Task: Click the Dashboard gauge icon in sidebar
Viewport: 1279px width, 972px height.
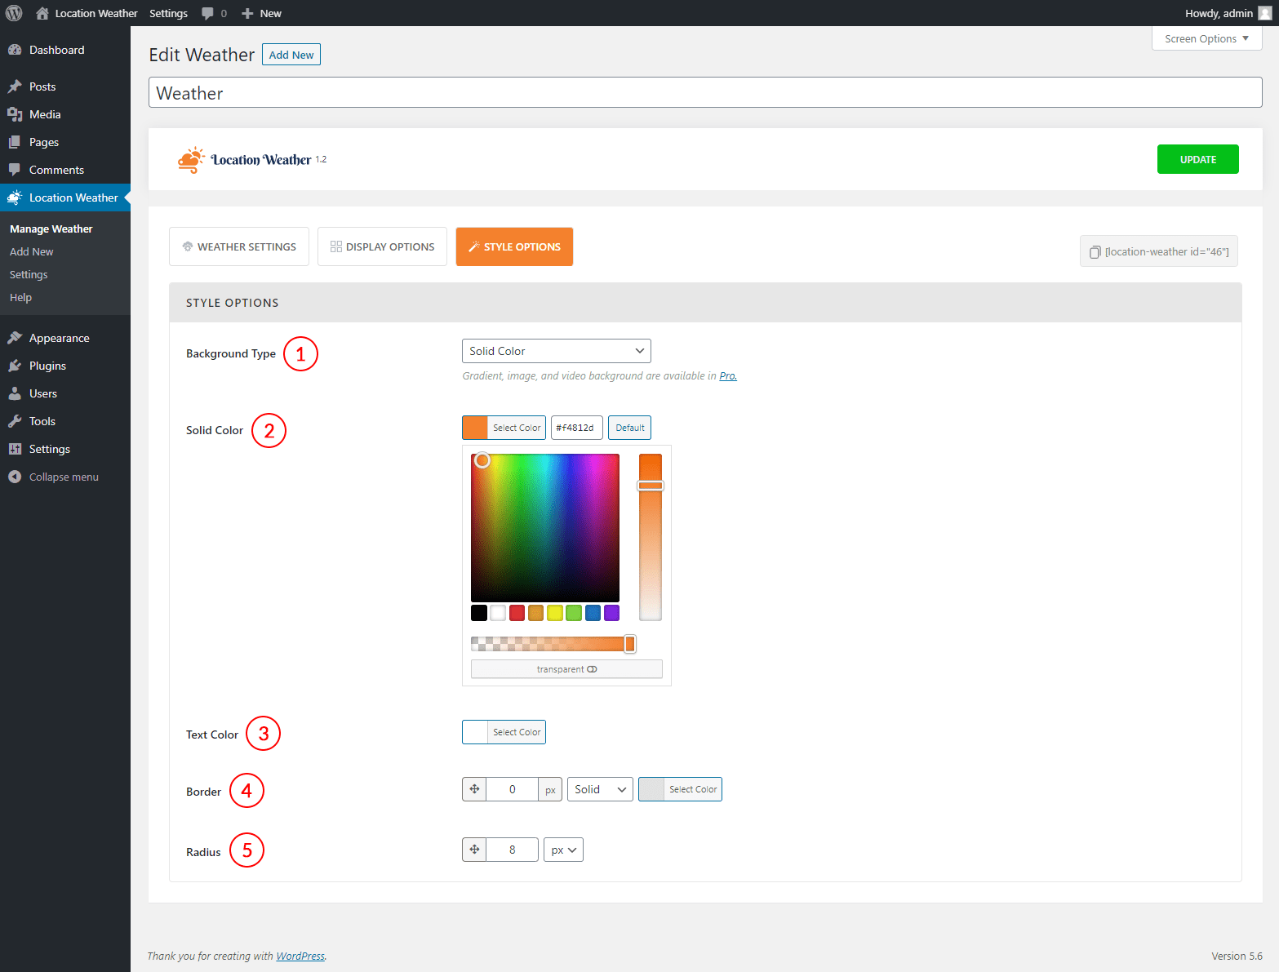Action: 15,50
